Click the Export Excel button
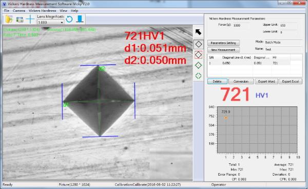Image resolution: width=308 pixels, height=189 pixels. tap(291, 81)
